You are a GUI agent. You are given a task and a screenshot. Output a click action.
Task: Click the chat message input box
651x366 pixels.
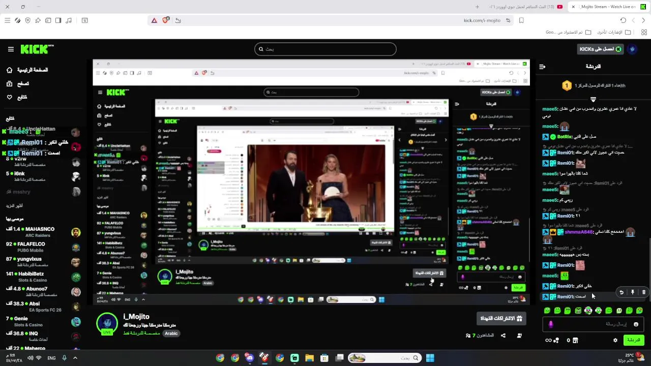pyautogui.click(x=593, y=324)
